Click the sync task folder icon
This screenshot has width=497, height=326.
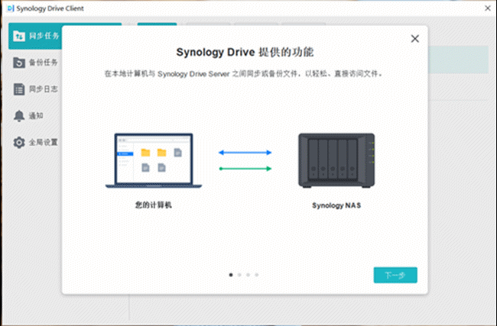(19, 36)
